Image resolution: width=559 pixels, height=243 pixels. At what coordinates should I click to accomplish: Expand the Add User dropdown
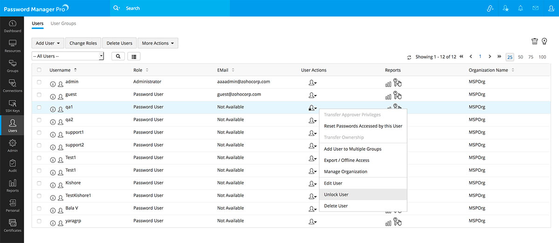[48, 43]
